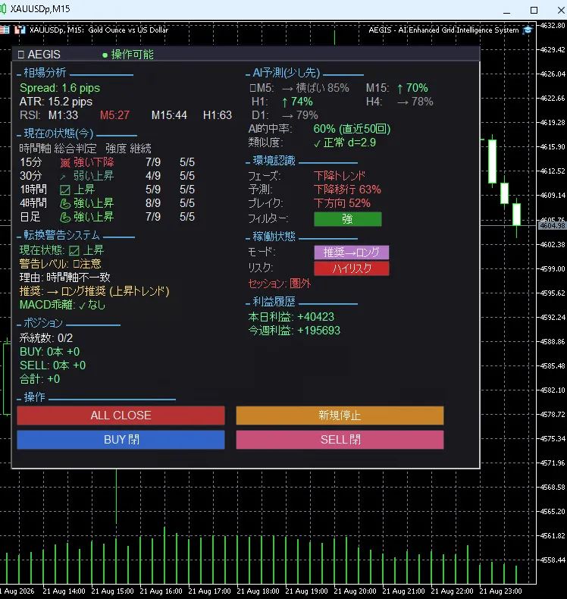Click the 下方向 52% break text

(342, 204)
